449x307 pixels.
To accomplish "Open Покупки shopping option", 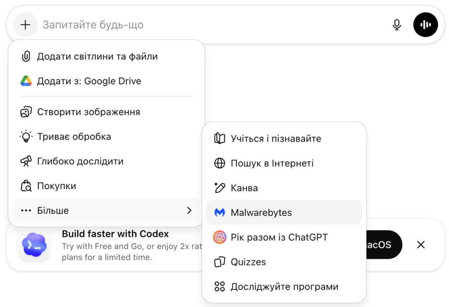I will tap(57, 186).
